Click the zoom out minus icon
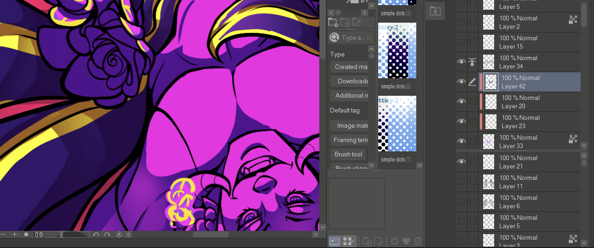The image size is (594, 248). point(4,235)
